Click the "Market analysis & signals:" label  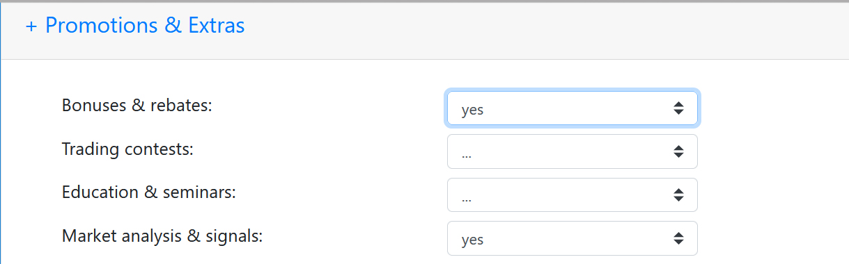162,236
